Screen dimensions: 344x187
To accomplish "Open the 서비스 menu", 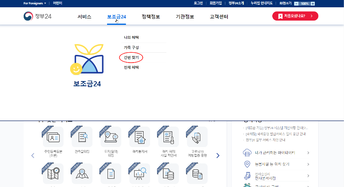I will click(84, 17).
